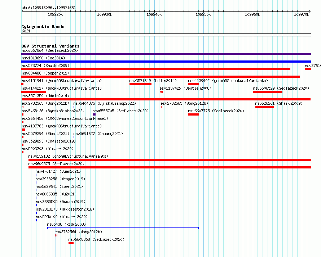Open esv2732563 (Wong2012b) variant label
Image resolution: width=321 pixels, height=257 pixels.
pos(45,103)
